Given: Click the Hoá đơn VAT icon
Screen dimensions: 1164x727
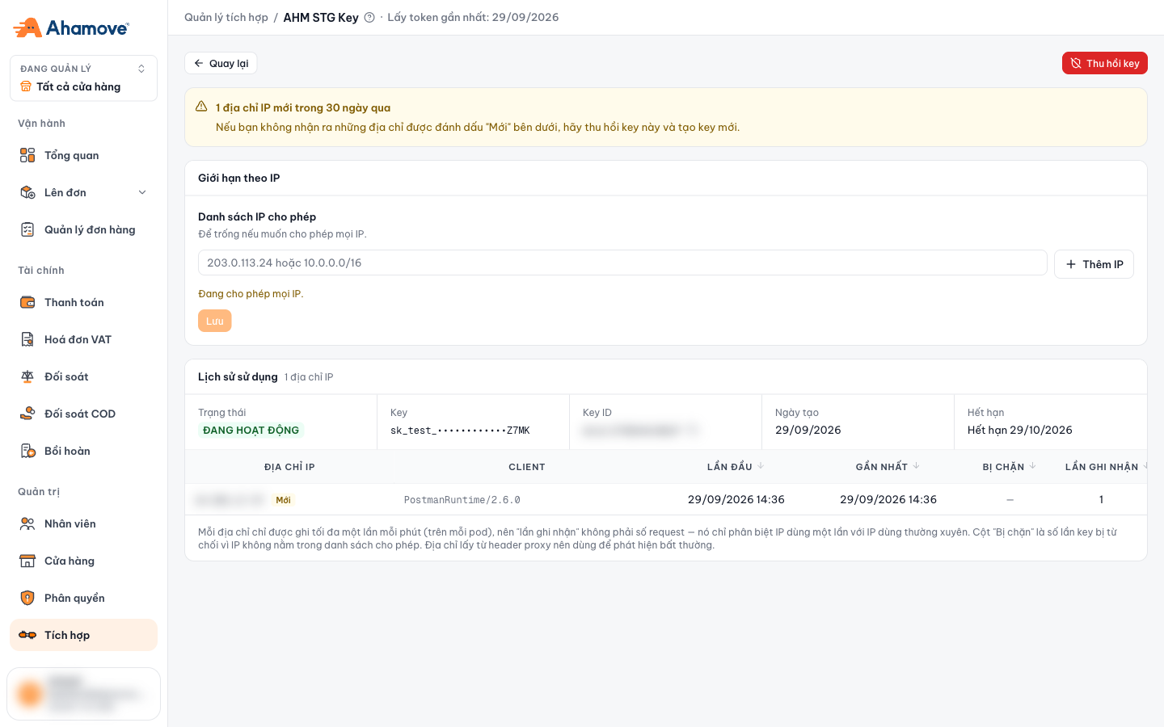Looking at the screenshot, I should (27, 339).
